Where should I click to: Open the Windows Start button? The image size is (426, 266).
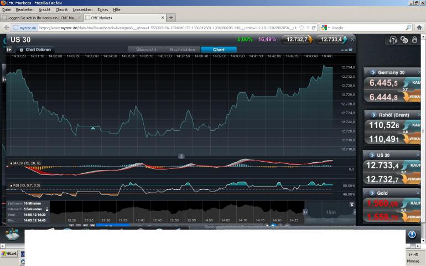(9, 253)
